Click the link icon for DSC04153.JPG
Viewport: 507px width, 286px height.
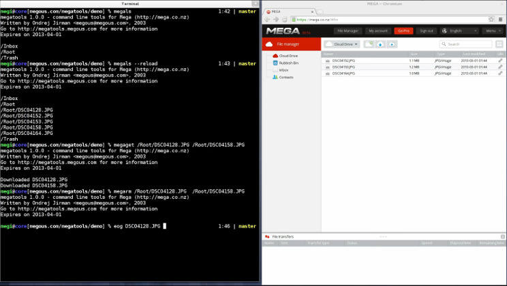(x=500, y=67)
